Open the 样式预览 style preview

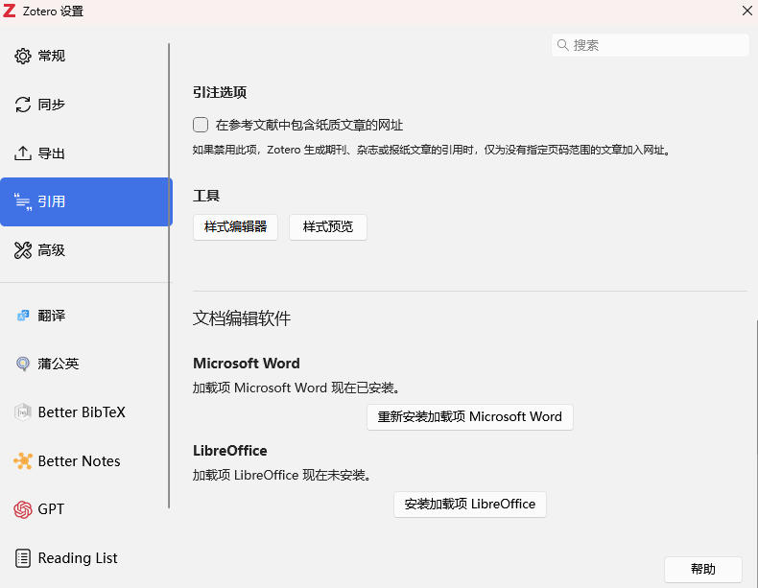pos(328,227)
